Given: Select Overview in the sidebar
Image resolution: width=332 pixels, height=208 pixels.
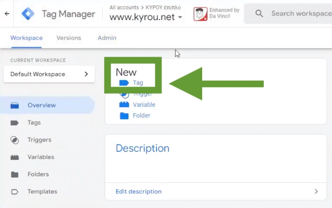Looking at the screenshot, I should pyautogui.click(x=47, y=105).
